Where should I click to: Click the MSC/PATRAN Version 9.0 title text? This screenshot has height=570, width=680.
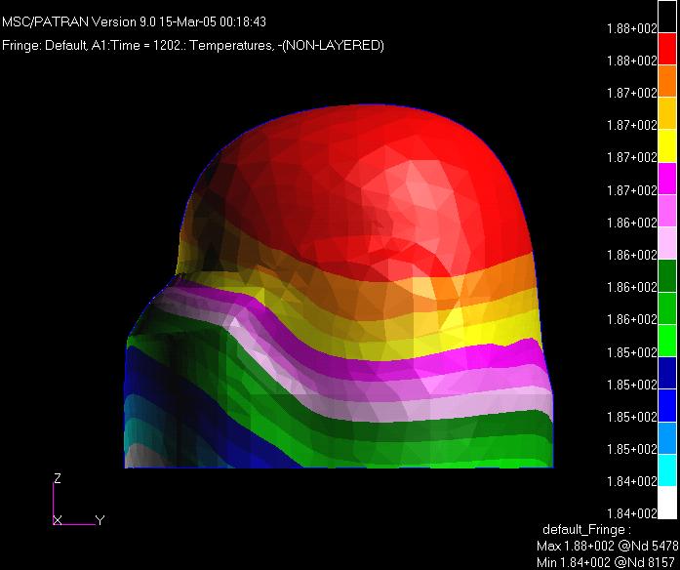coord(122,21)
